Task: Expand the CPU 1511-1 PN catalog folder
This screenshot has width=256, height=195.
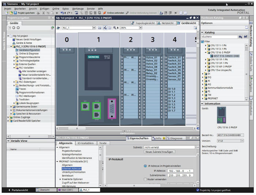Action: 206,45
